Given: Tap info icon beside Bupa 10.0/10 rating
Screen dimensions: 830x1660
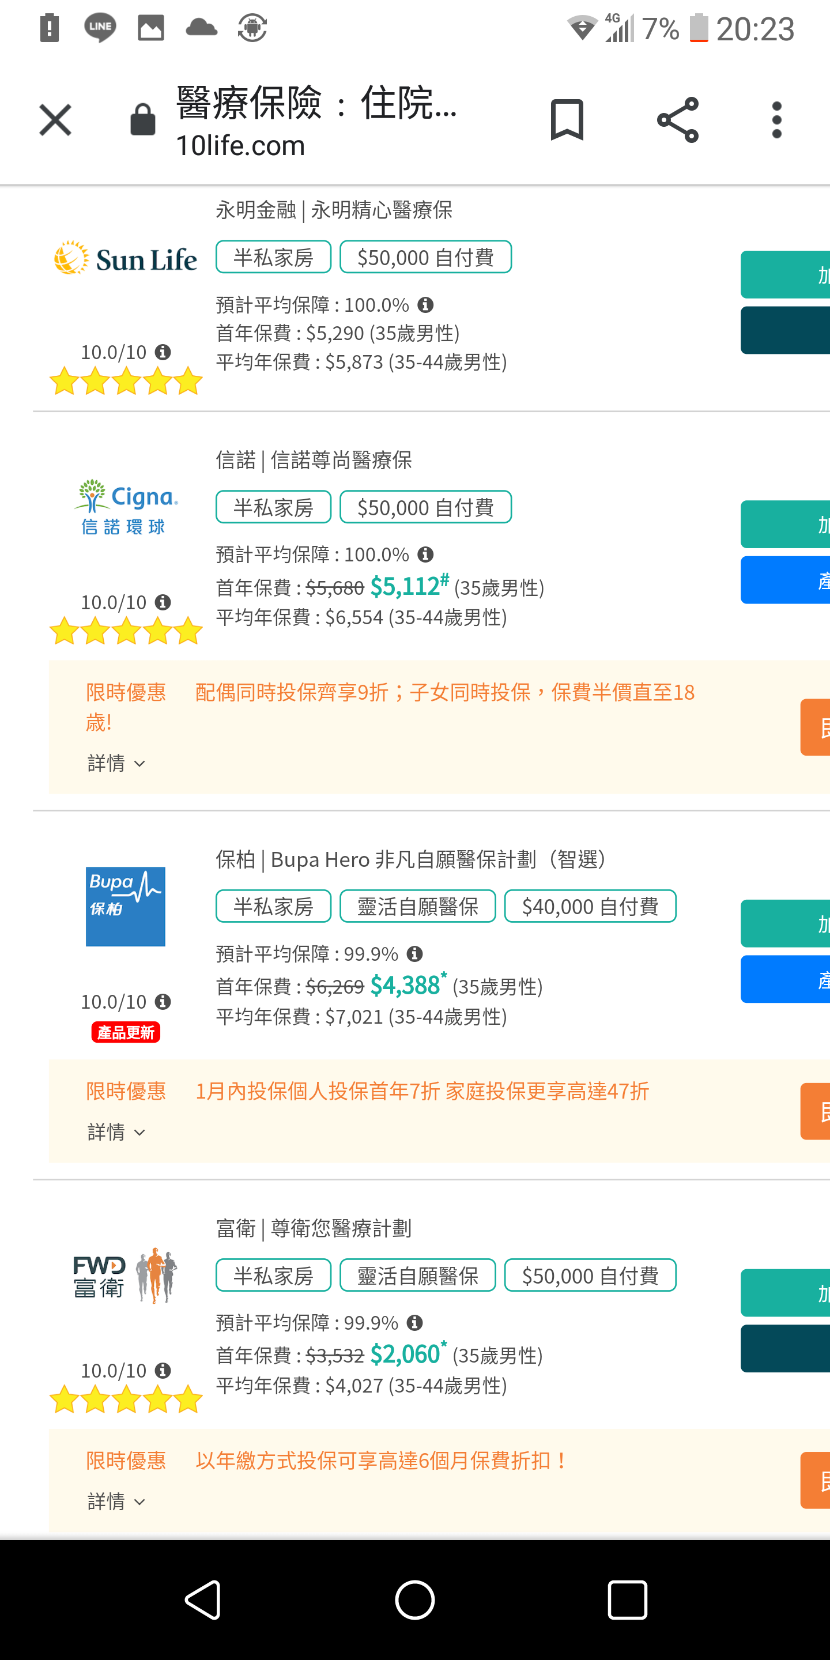Looking at the screenshot, I should [x=163, y=1001].
